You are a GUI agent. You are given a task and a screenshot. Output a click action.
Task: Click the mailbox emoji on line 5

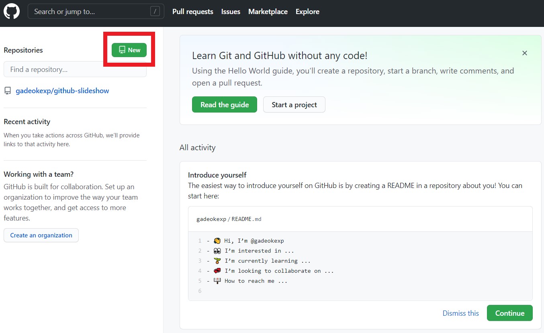coord(217,281)
